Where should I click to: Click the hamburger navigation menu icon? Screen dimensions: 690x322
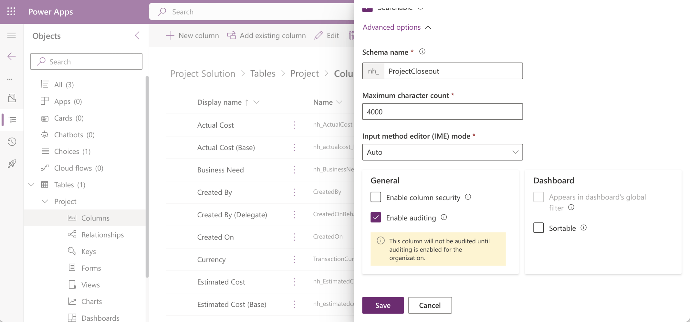(12, 35)
